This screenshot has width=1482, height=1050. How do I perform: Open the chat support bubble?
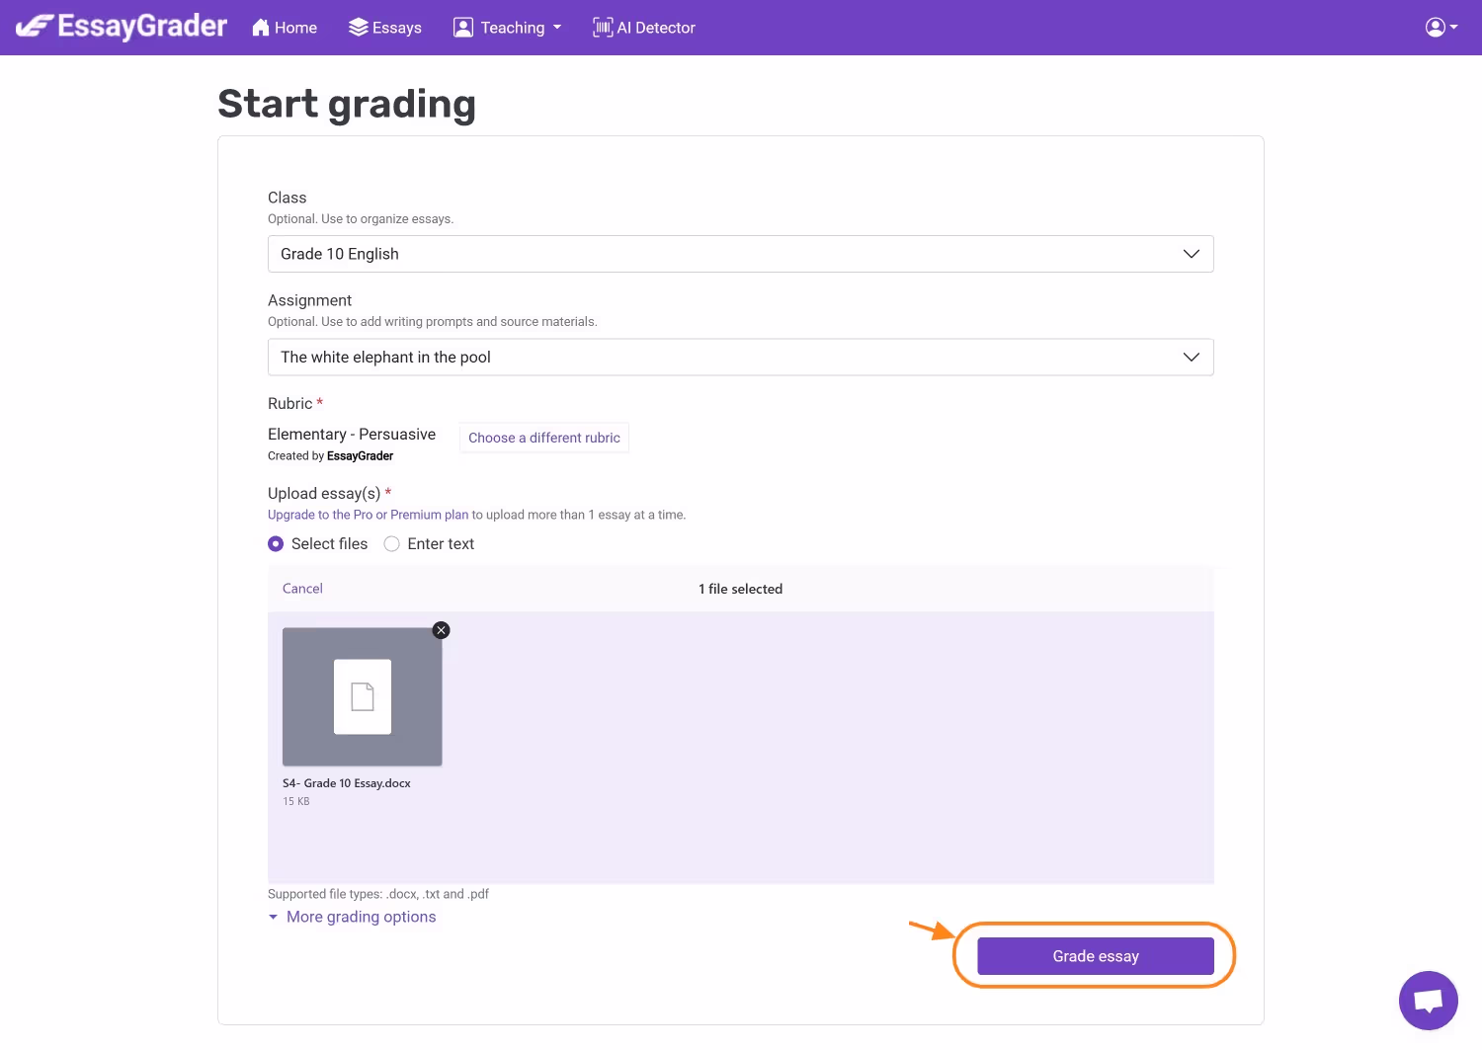click(1429, 1001)
